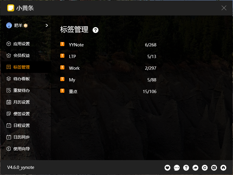Click the share arrow icon

click(x=195, y=168)
